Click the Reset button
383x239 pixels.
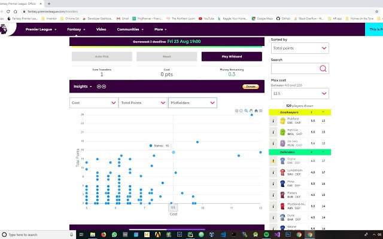pos(167,57)
